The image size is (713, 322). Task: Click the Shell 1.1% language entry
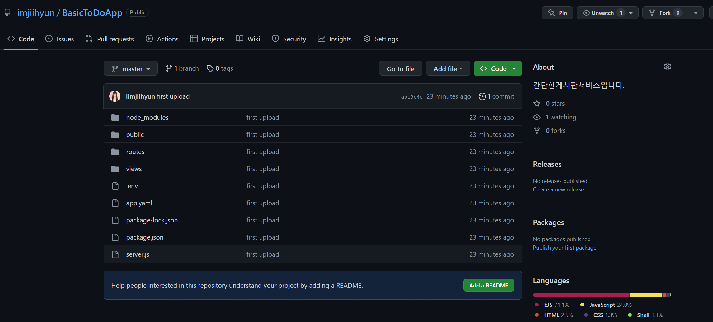(x=645, y=315)
